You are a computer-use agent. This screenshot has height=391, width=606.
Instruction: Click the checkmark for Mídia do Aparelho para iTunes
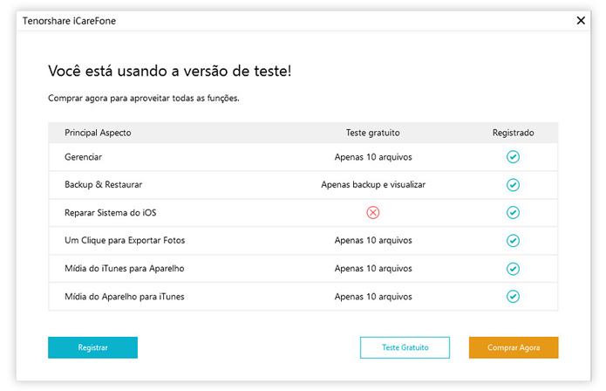click(513, 297)
